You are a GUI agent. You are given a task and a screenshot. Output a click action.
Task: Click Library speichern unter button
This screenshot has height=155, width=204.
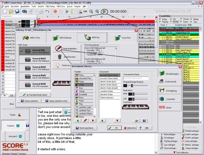coord(57,101)
